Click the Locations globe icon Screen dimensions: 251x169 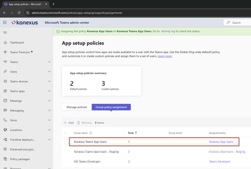5,130
